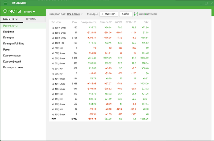
Task: Maximize the Hand2Note window
Action: (206, 3)
